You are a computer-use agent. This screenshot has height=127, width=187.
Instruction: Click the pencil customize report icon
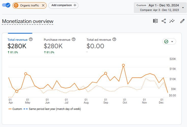[x=182, y=21]
